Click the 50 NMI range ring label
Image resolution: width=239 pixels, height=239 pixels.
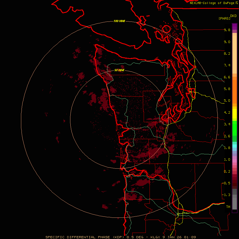(119, 70)
